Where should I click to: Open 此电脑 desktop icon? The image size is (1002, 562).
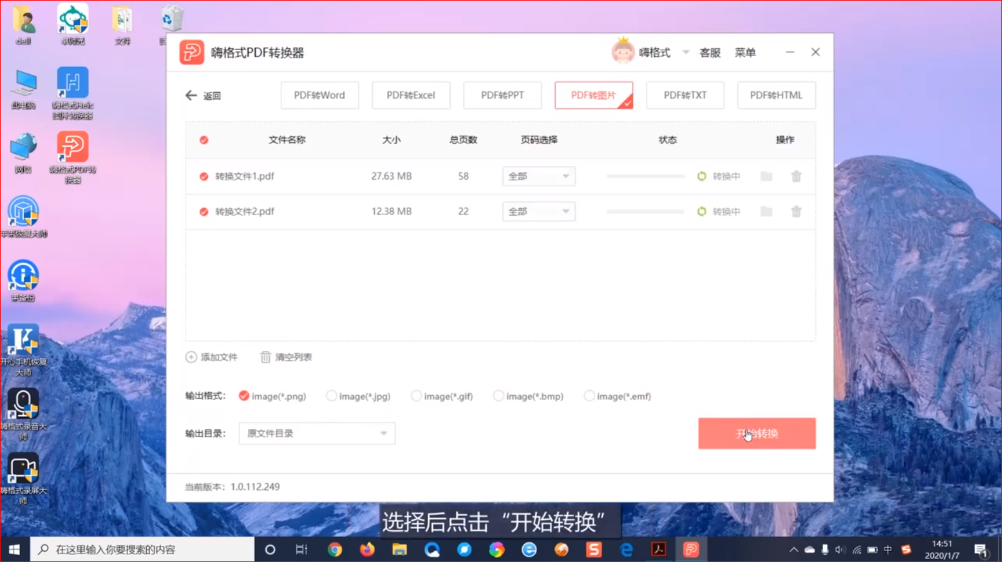[x=23, y=88]
